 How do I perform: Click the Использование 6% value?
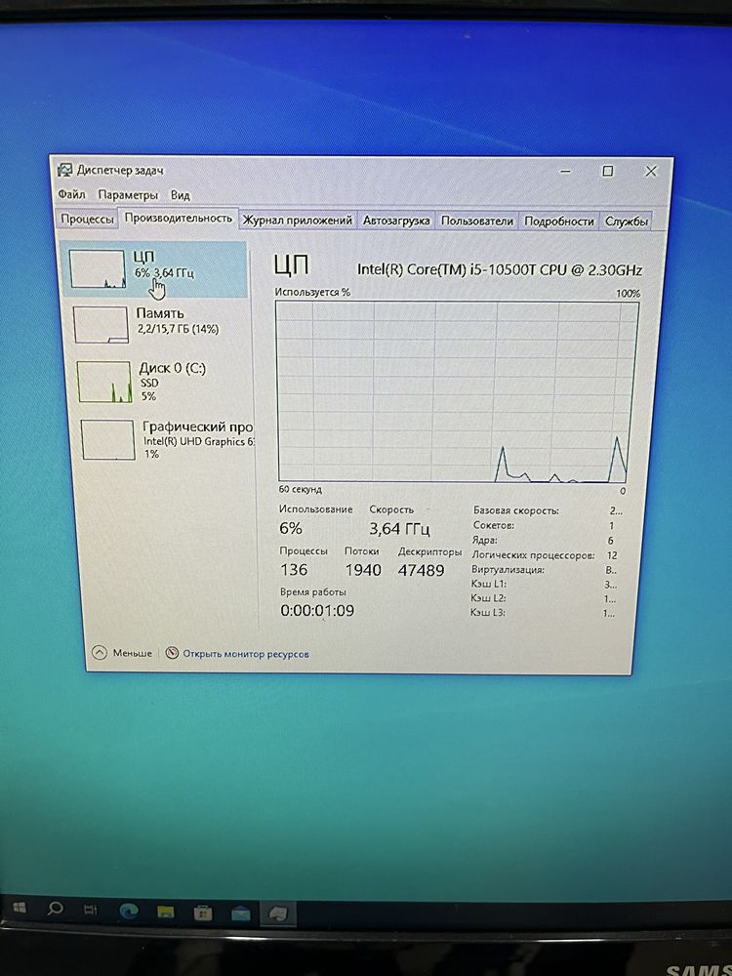tap(291, 528)
